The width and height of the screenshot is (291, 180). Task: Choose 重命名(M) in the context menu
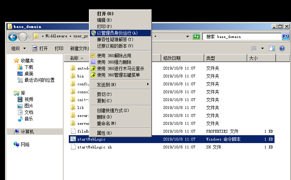coord(120,123)
